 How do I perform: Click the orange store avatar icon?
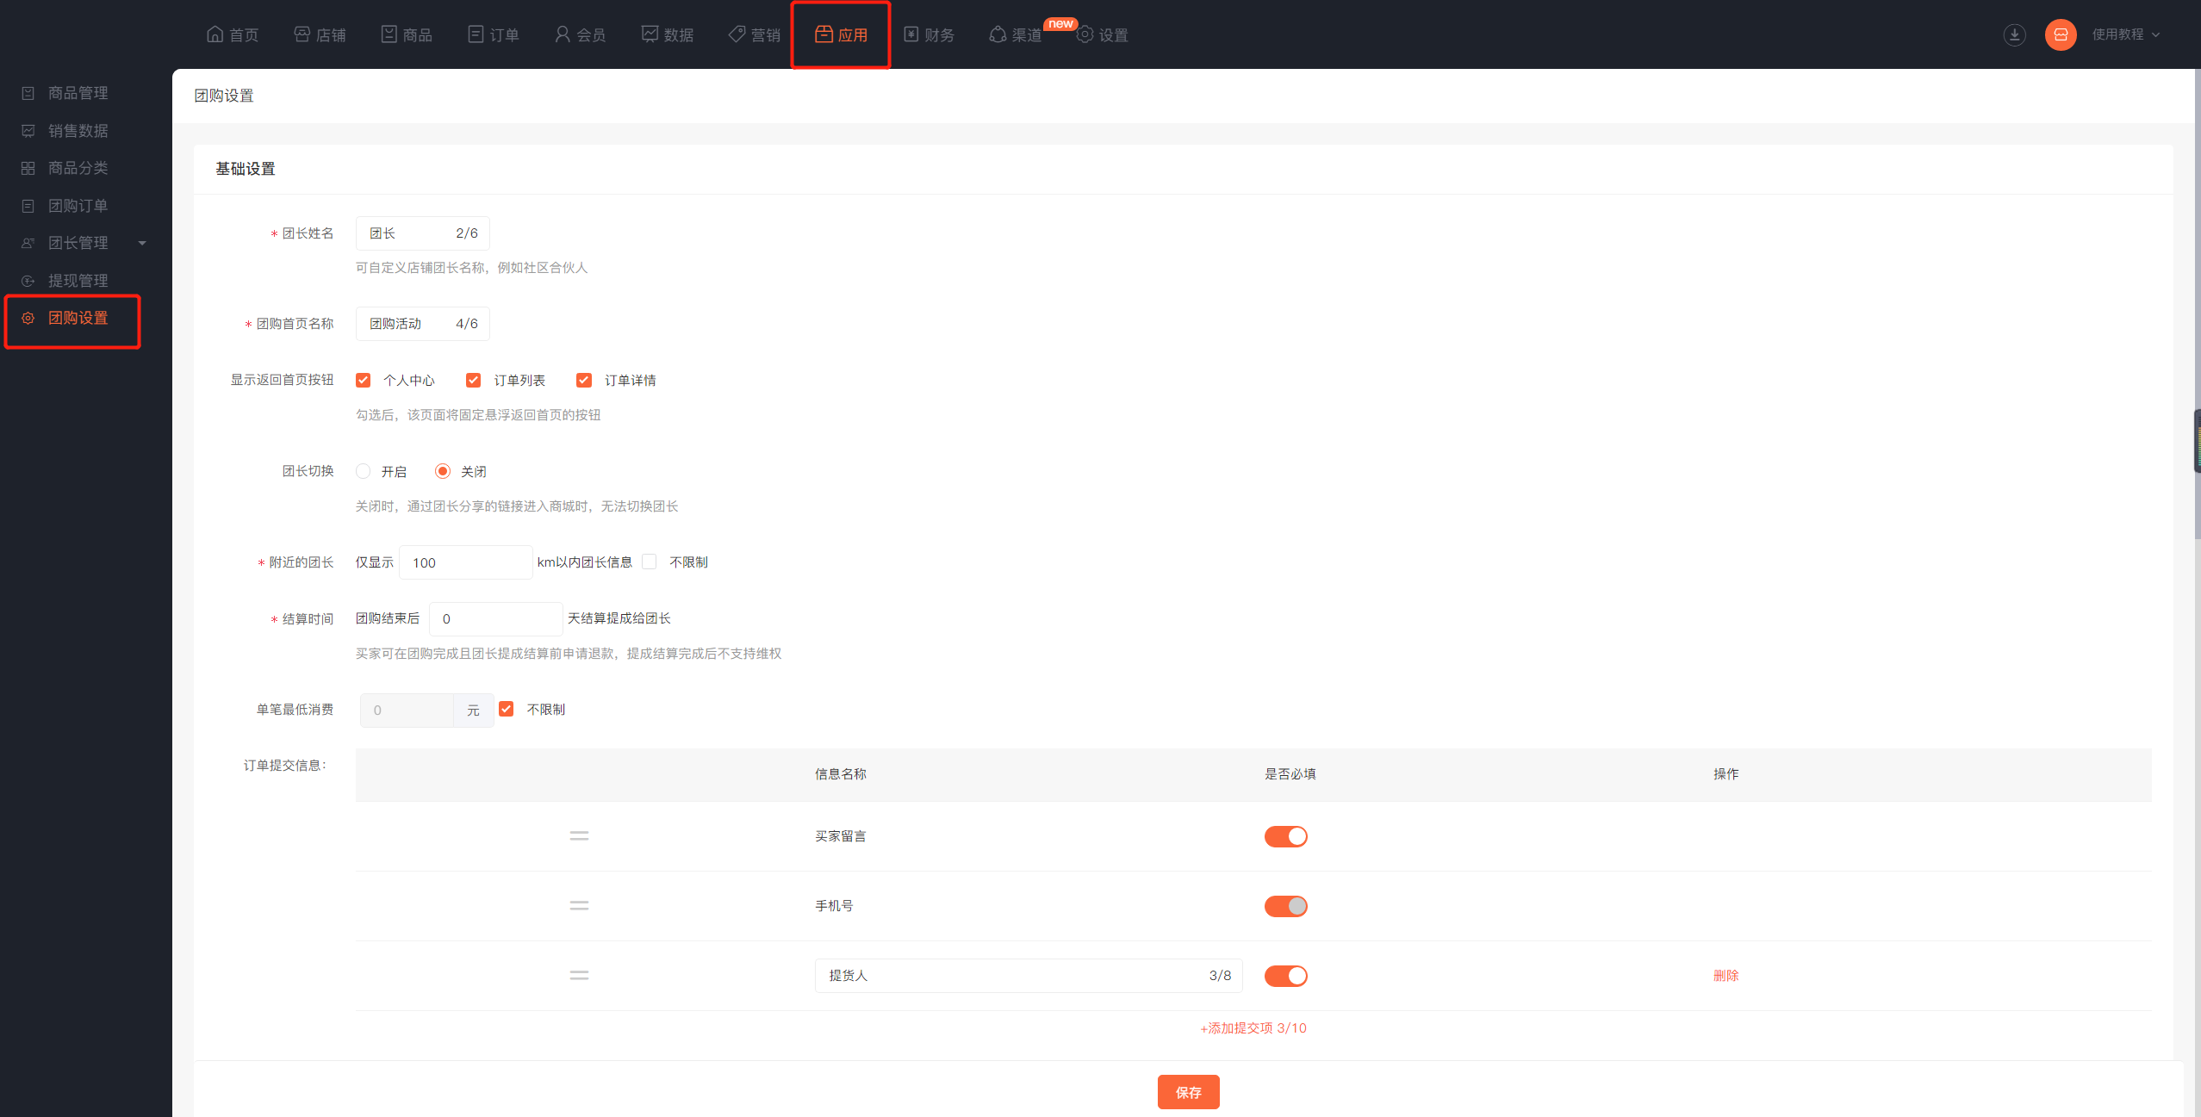click(2061, 34)
